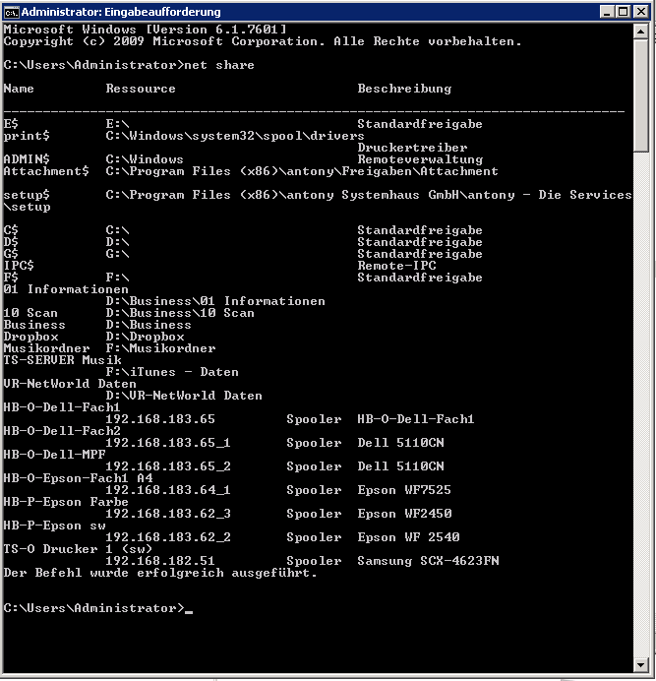Click the final C:\Users\Administrator> prompt
The width and height of the screenshot is (656, 681).
pyautogui.click(x=93, y=608)
